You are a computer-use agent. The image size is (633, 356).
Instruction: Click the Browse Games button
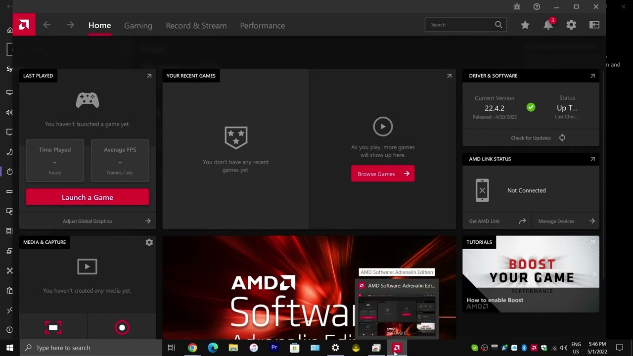tap(383, 174)
